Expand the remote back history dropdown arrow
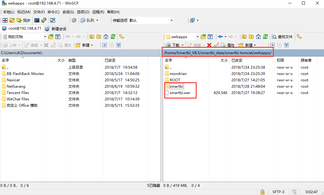Image resolution: width=324 pixels, height=195 pixels. (225, 37)
